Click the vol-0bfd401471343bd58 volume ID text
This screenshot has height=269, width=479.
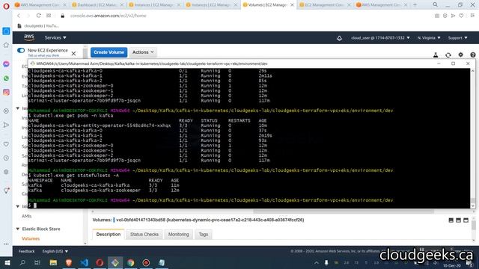(141, 220)
